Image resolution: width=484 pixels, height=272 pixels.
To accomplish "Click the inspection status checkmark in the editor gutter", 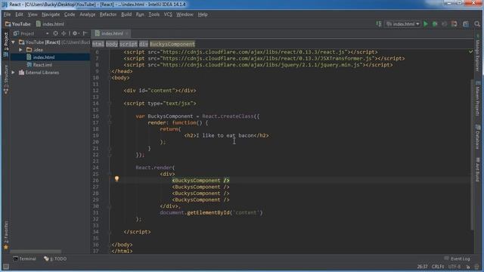I will pos(470,52).
